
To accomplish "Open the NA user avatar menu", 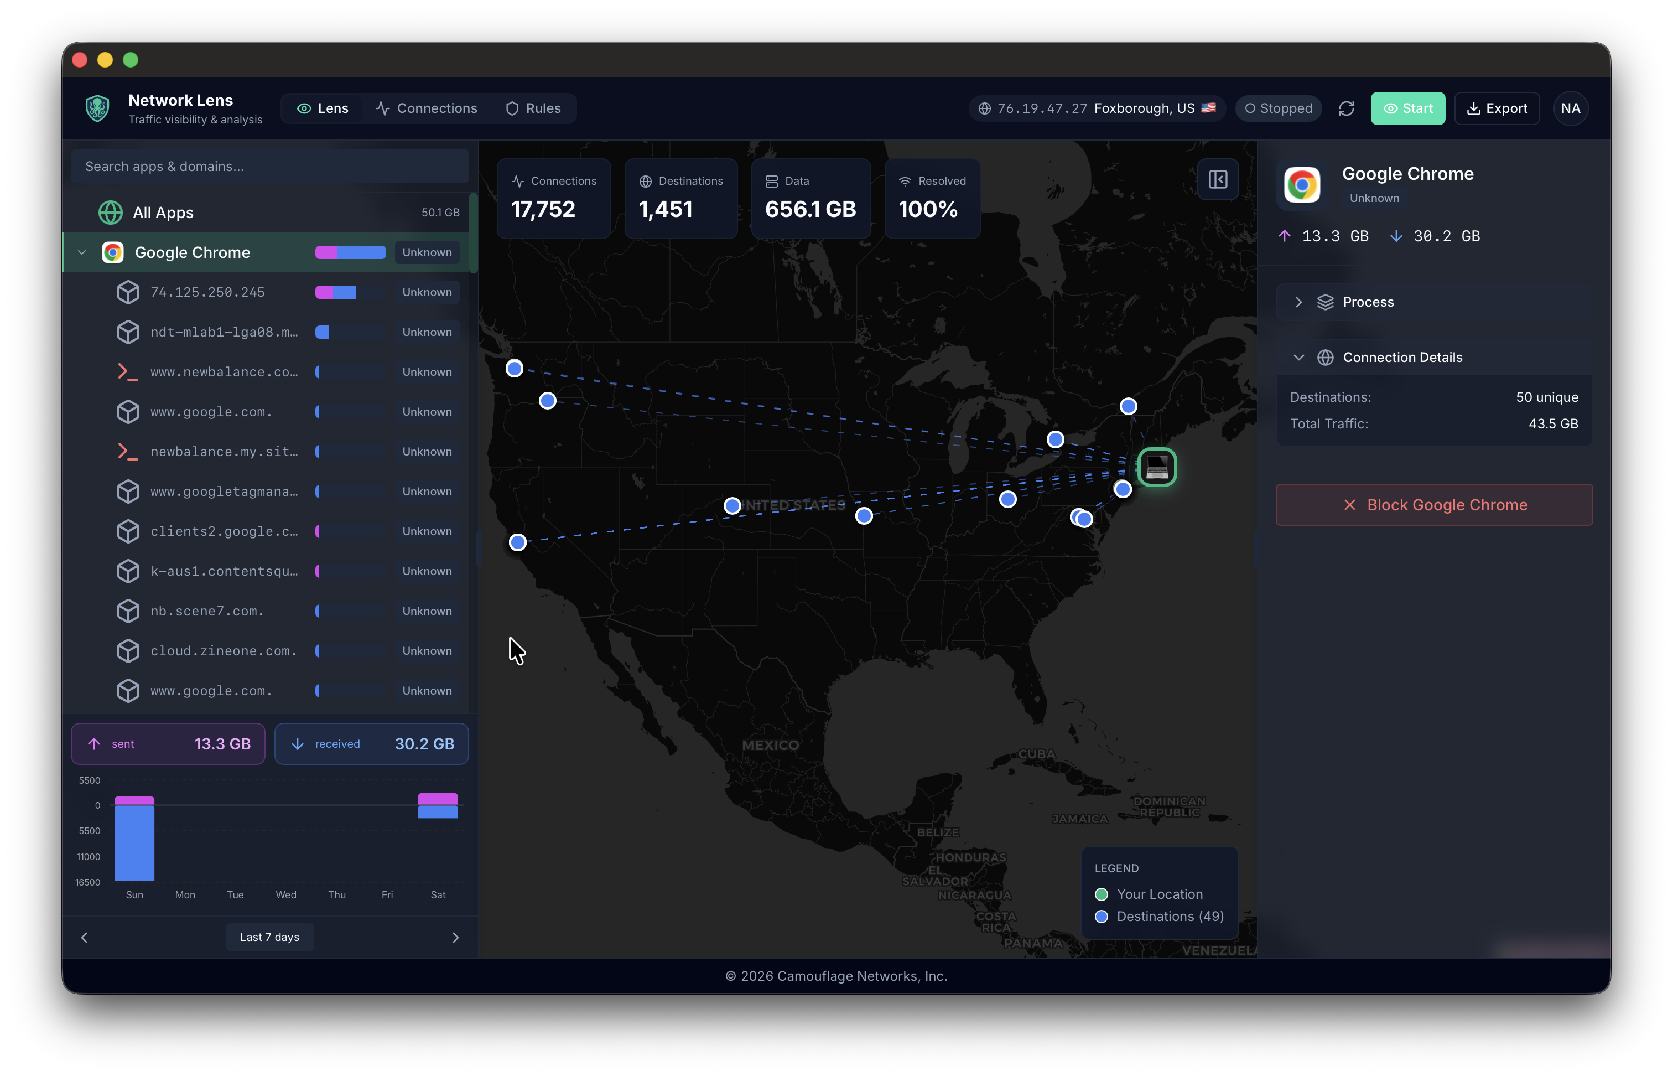I will [x=1570, y=108].
